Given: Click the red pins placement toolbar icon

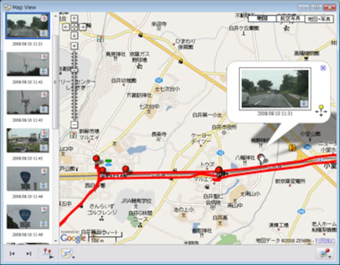Looking at the screenshot, I should (x=48, y=253).
